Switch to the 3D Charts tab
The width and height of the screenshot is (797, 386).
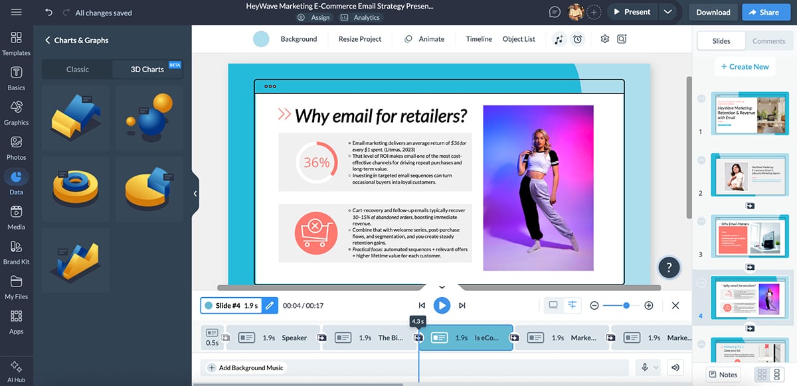pos(146,69)
